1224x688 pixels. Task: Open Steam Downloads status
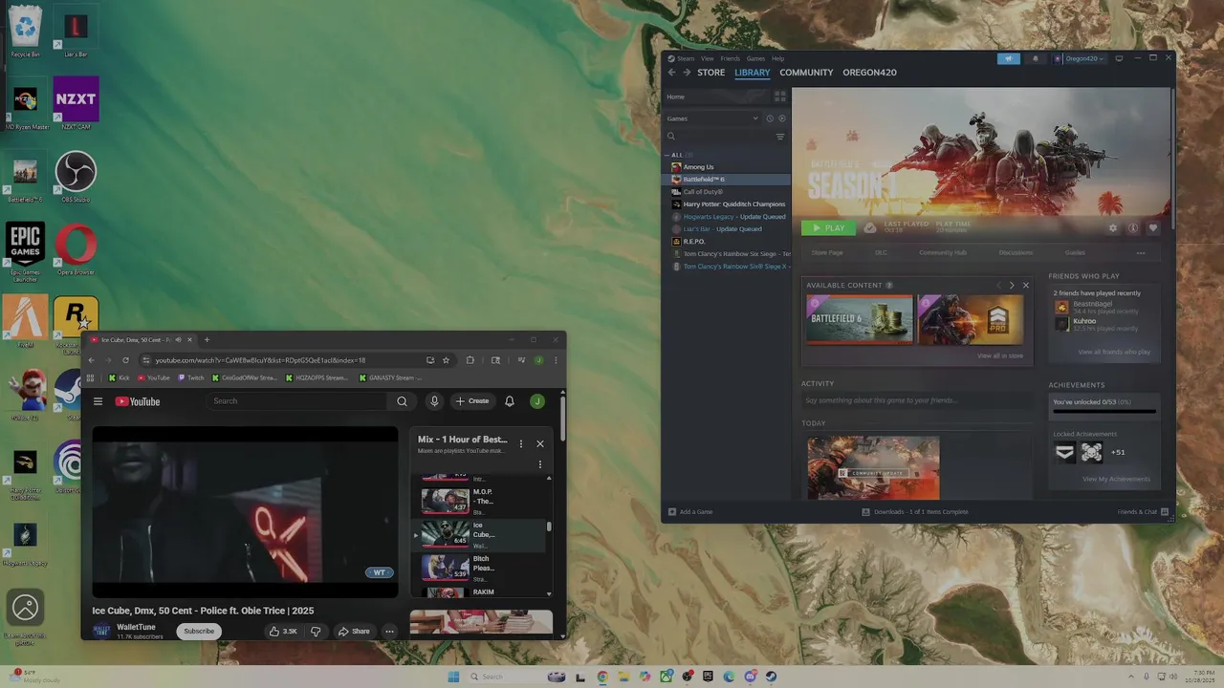[915, 512]
